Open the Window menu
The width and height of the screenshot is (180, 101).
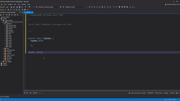24,4
